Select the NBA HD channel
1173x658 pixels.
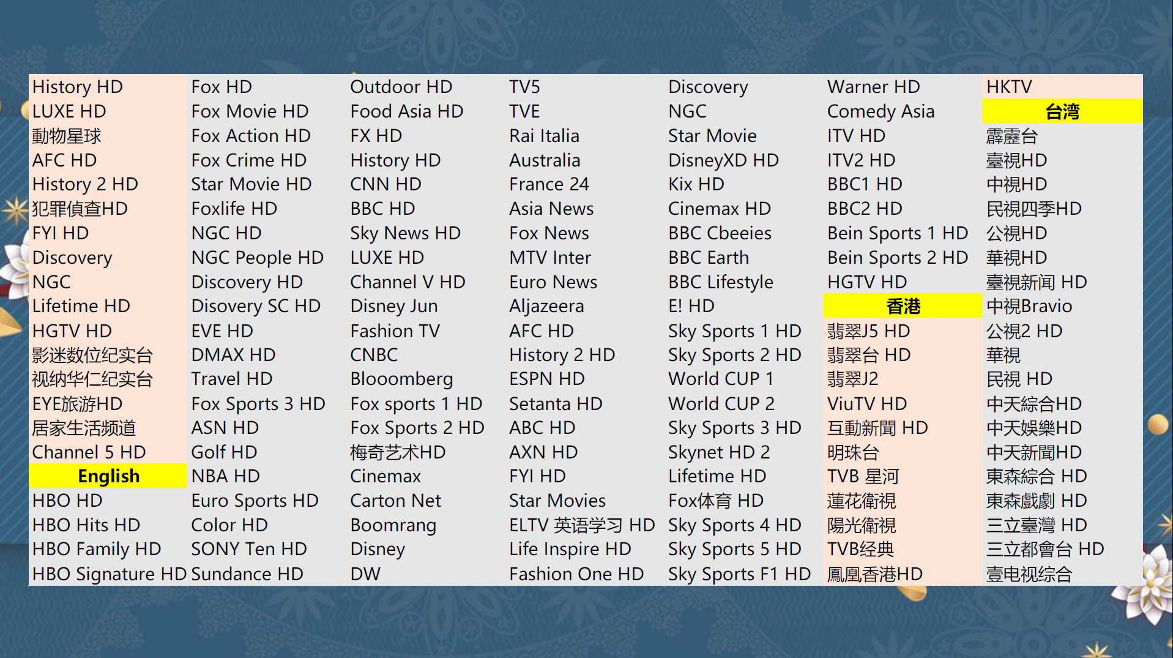coord(225,476)
